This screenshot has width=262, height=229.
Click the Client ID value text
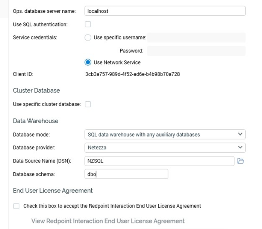click(132, 74)
